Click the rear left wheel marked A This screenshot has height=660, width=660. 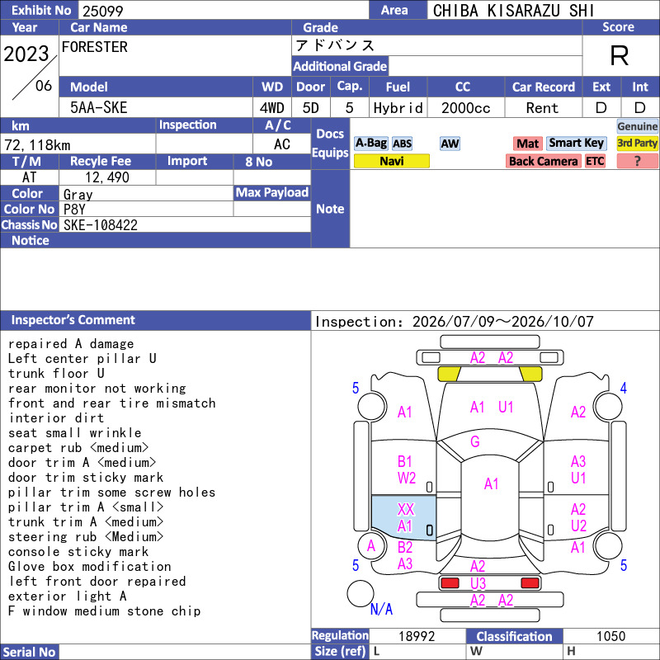[371, 546]
